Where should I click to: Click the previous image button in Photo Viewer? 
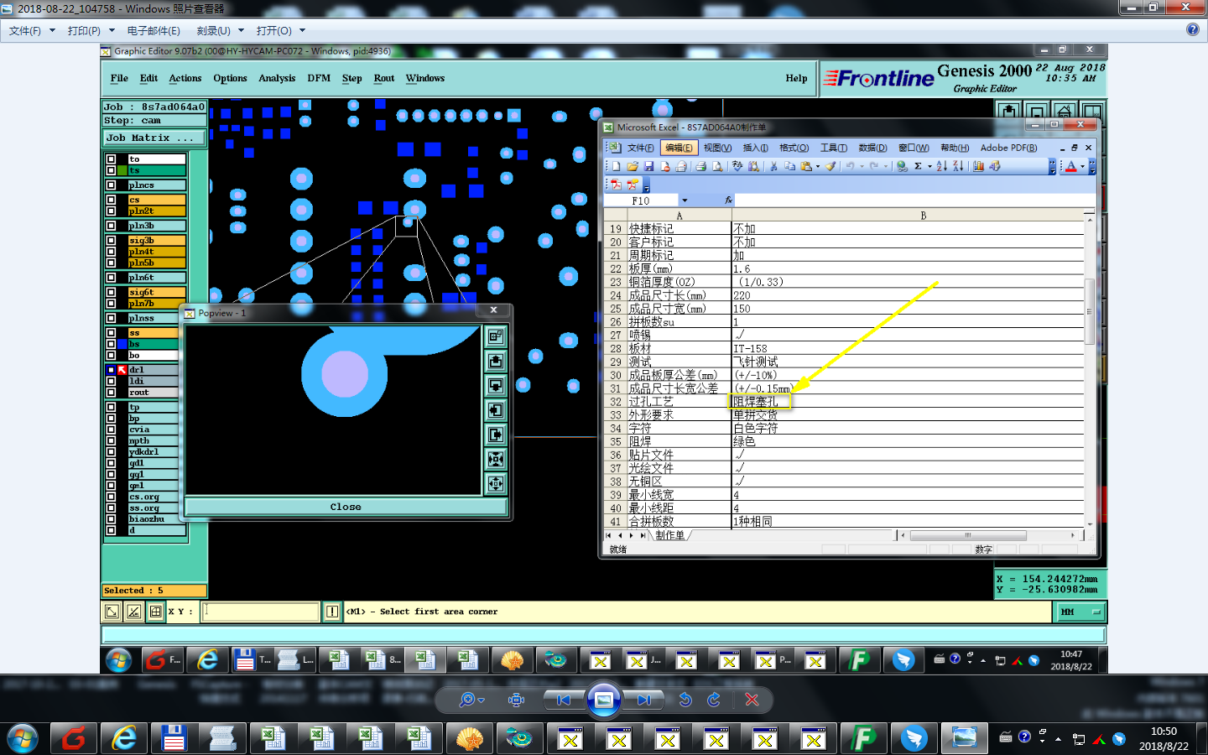pos(564,700)
